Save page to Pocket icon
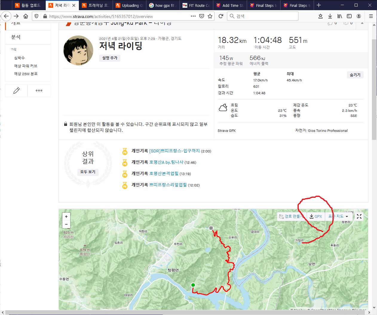This screenshot has width=377, height=315. tap(202, 16)
